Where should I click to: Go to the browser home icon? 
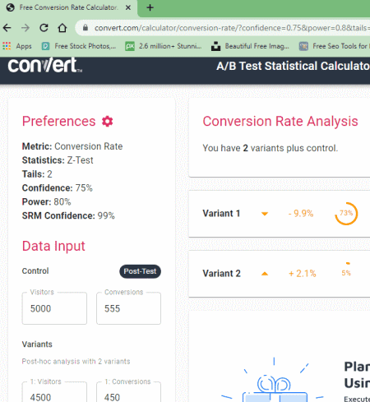tap(62, 28)
